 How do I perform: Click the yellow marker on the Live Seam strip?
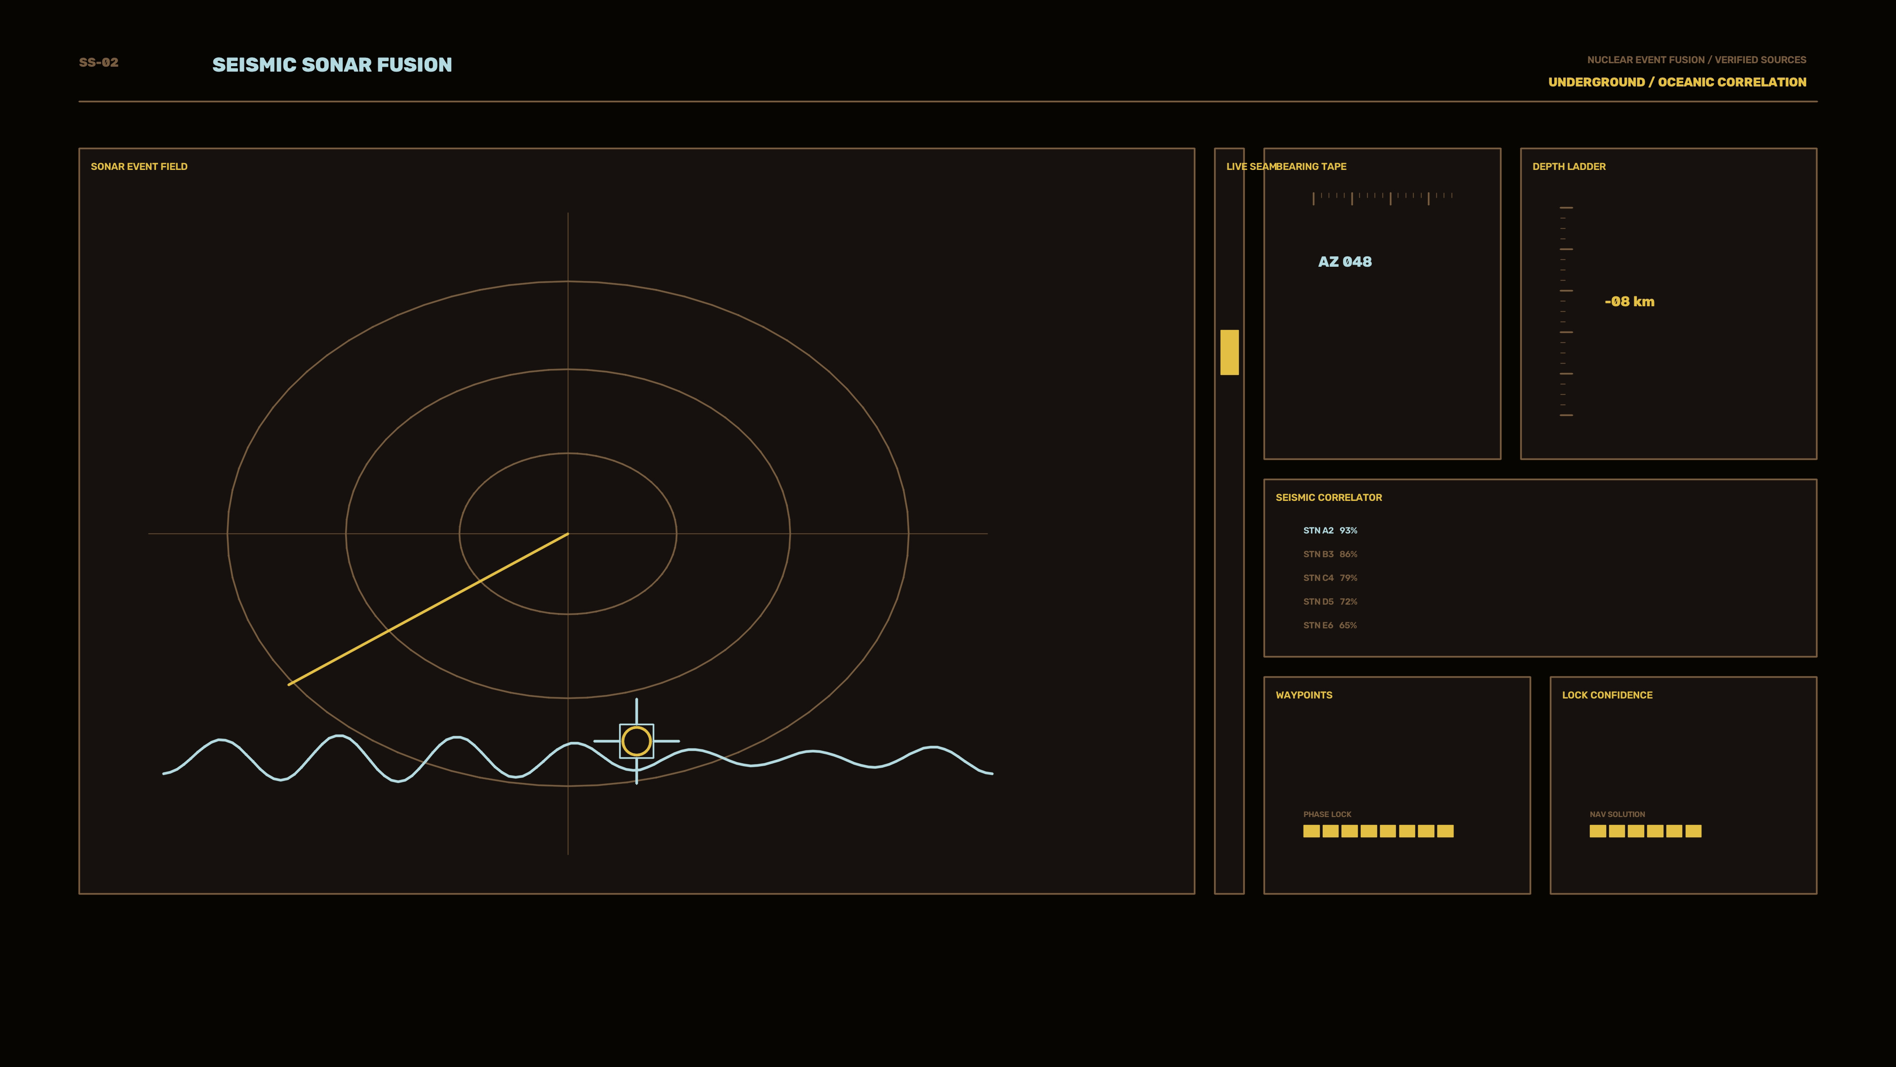click(1229, 352)
